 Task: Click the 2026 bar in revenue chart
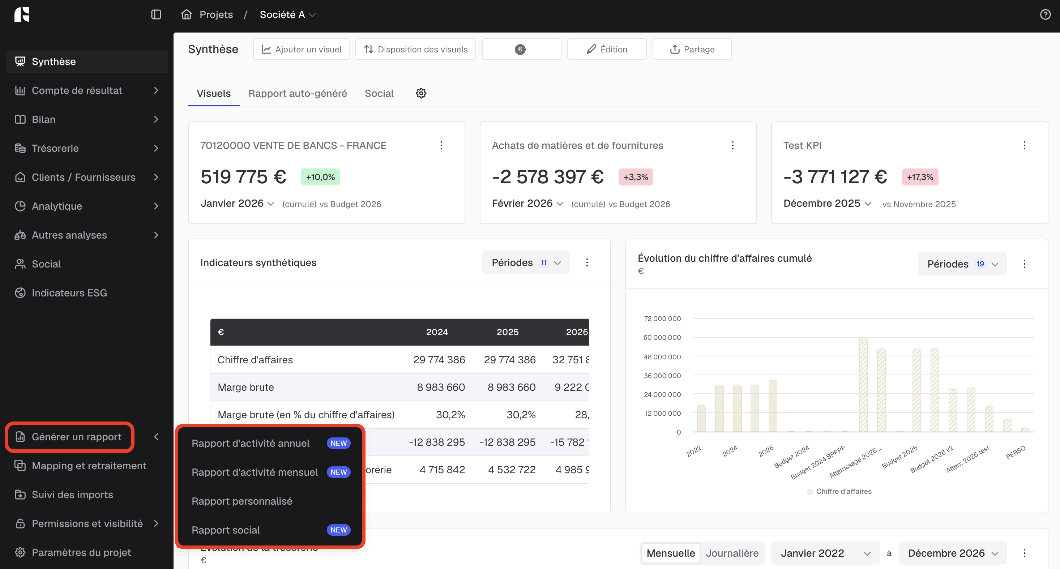(x=773, y=406)
